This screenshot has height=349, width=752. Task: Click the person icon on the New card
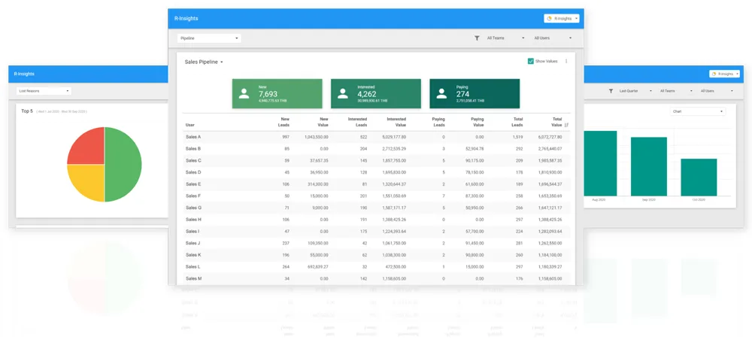(244, 94)
